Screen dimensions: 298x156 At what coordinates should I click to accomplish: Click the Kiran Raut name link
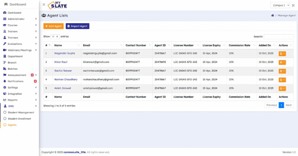(x=61, y=62)
